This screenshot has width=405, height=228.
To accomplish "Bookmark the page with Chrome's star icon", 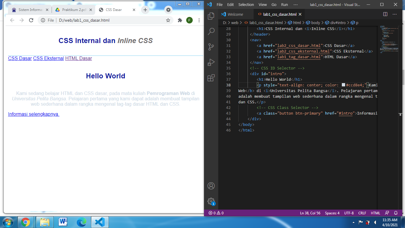I will tap(168, 20).
